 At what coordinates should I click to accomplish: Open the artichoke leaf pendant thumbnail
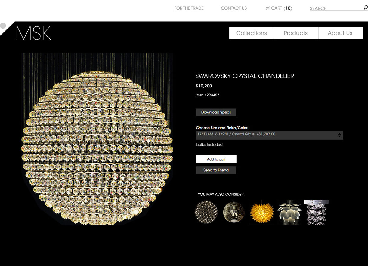click(x=289, y=212)
